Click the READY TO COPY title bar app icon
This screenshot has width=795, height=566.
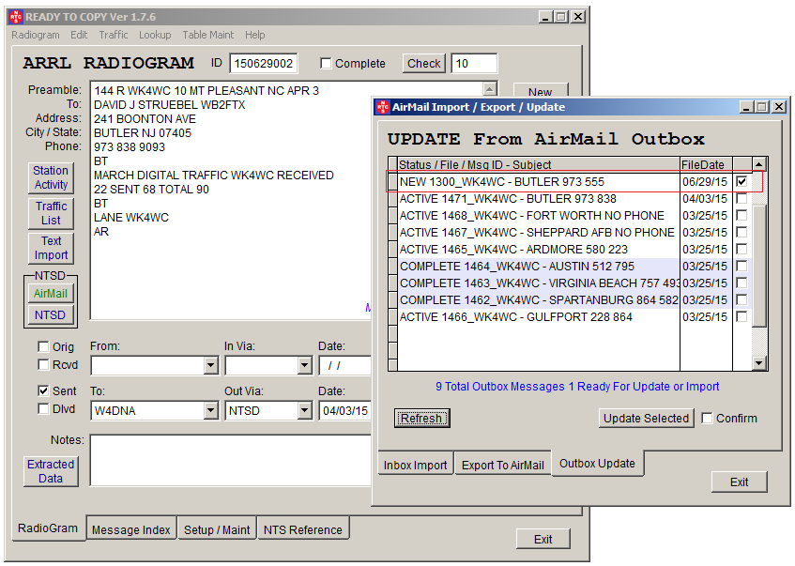[16, 17]
